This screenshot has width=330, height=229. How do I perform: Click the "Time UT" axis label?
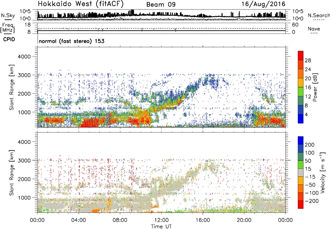(x=161, y=227)
